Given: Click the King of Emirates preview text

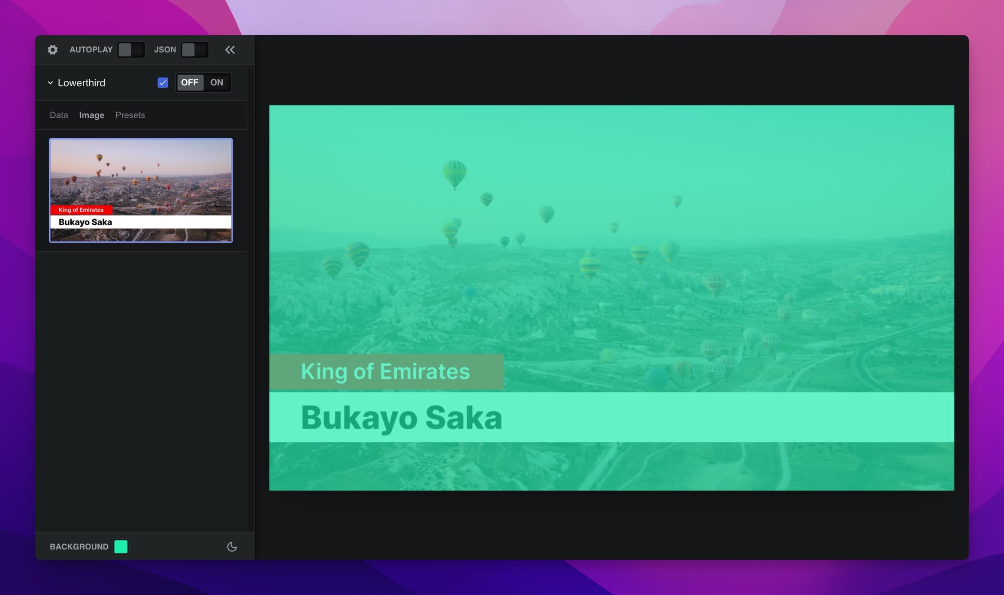Looking at the screenshot, I should [385, 371].
